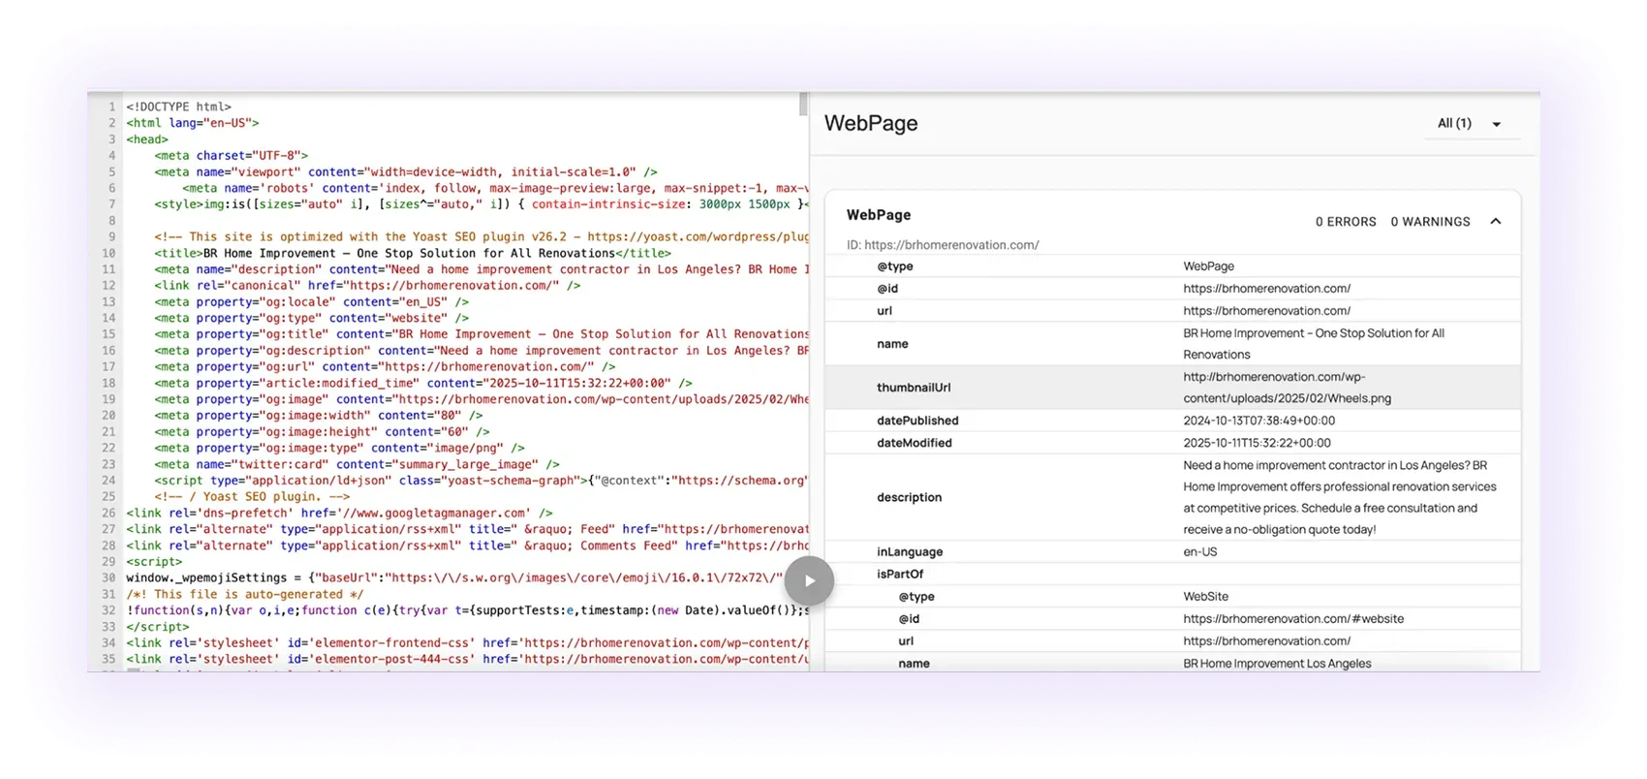
Task: Click line number 20 in the gutter
Action: click(109, 416)
